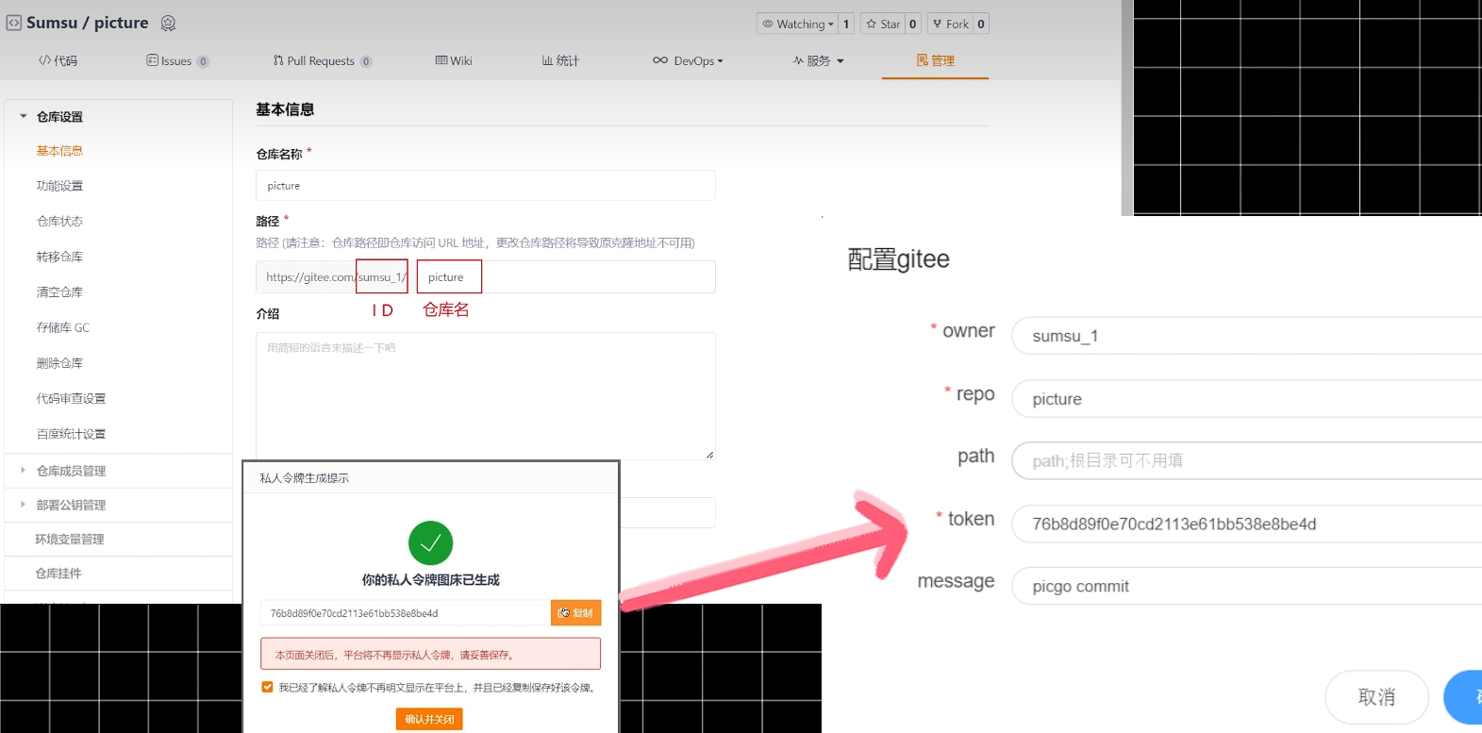Image resolution: width=1482 pixels, height=733 pixels.
Task: Click the green success checkmark icon
Action: point(430,543)
